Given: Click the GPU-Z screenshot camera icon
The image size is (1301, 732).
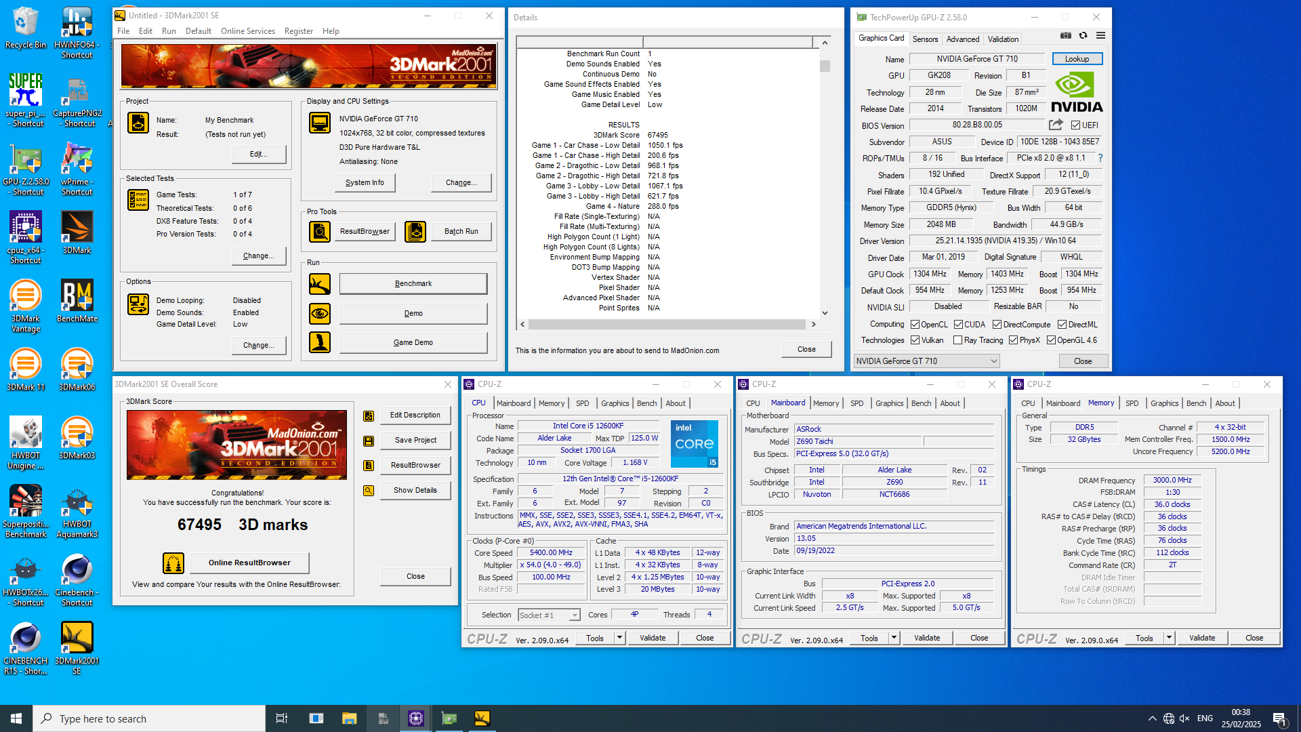Looking at the screenshot, I should pyautogui.click(x=1066, y=36).
